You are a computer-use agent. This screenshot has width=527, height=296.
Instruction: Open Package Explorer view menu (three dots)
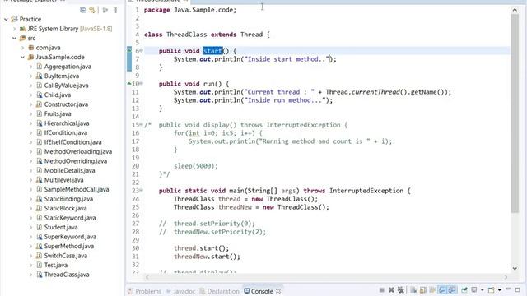(x=115, y=10)
